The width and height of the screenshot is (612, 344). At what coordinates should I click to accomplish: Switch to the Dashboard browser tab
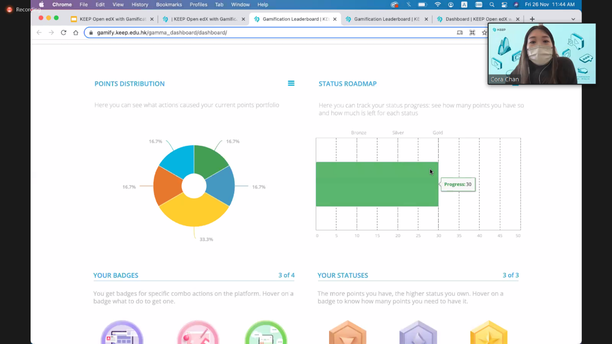[478, 19]
